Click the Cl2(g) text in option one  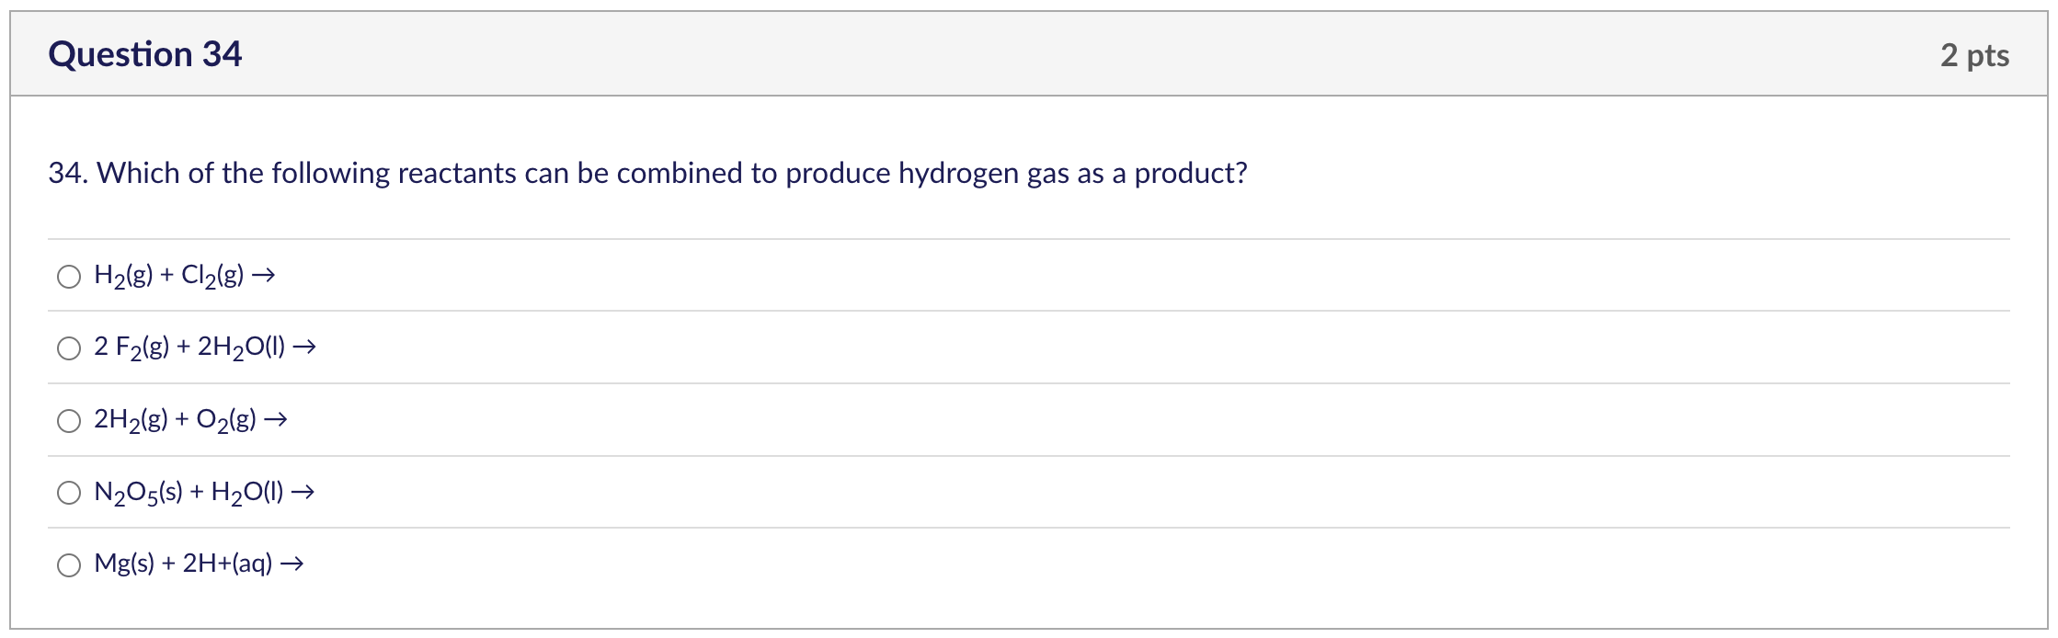pyautogui.click(x=215, y=275)
